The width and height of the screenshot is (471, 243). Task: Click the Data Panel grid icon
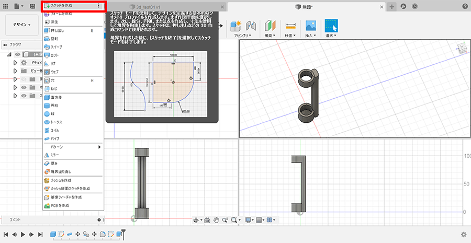point(6,6)
